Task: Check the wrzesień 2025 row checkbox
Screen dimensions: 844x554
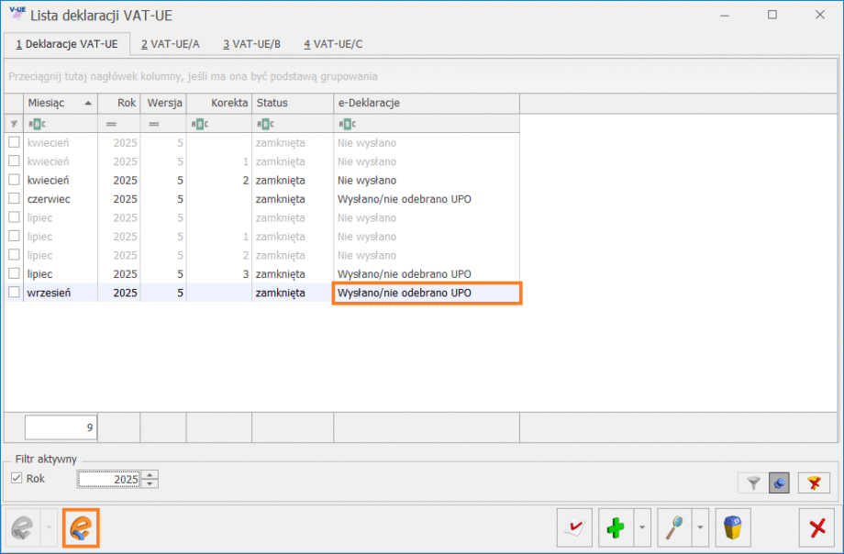Action: point(14,293)
